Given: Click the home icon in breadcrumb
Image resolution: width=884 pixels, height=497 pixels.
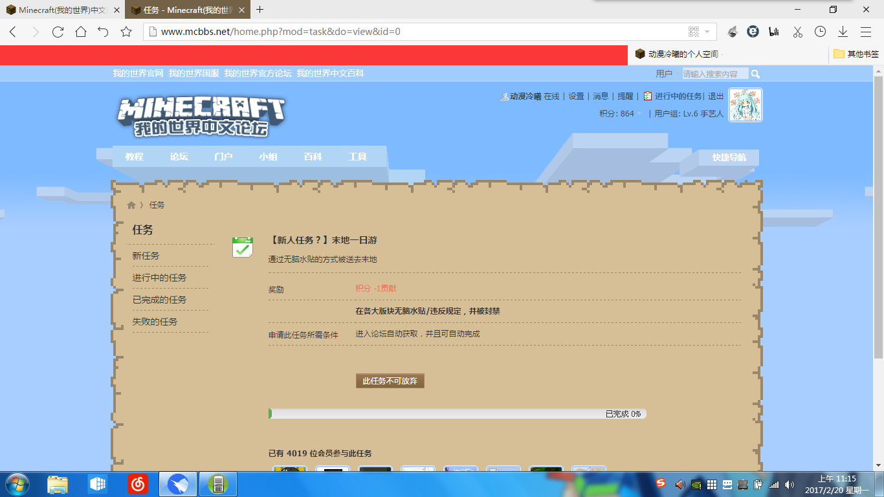Looking at the screenshot, I should (x=131, y=205).
